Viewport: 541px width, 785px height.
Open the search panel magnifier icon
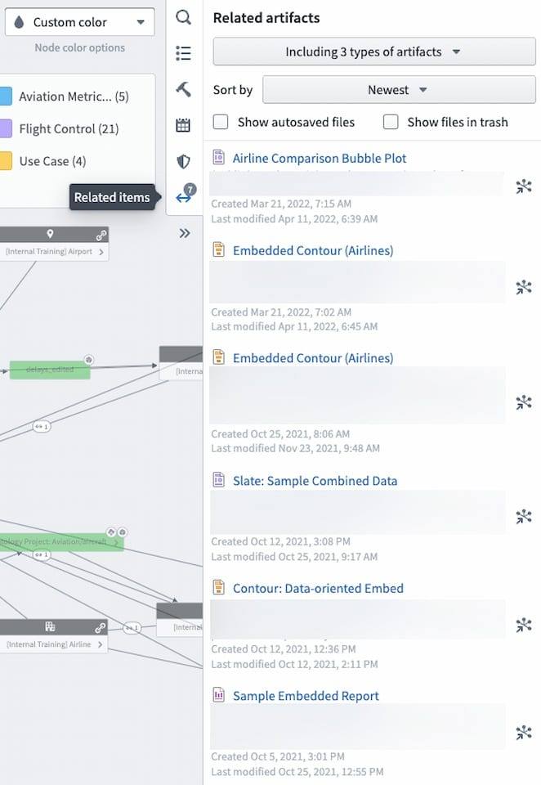coord(184,17)
